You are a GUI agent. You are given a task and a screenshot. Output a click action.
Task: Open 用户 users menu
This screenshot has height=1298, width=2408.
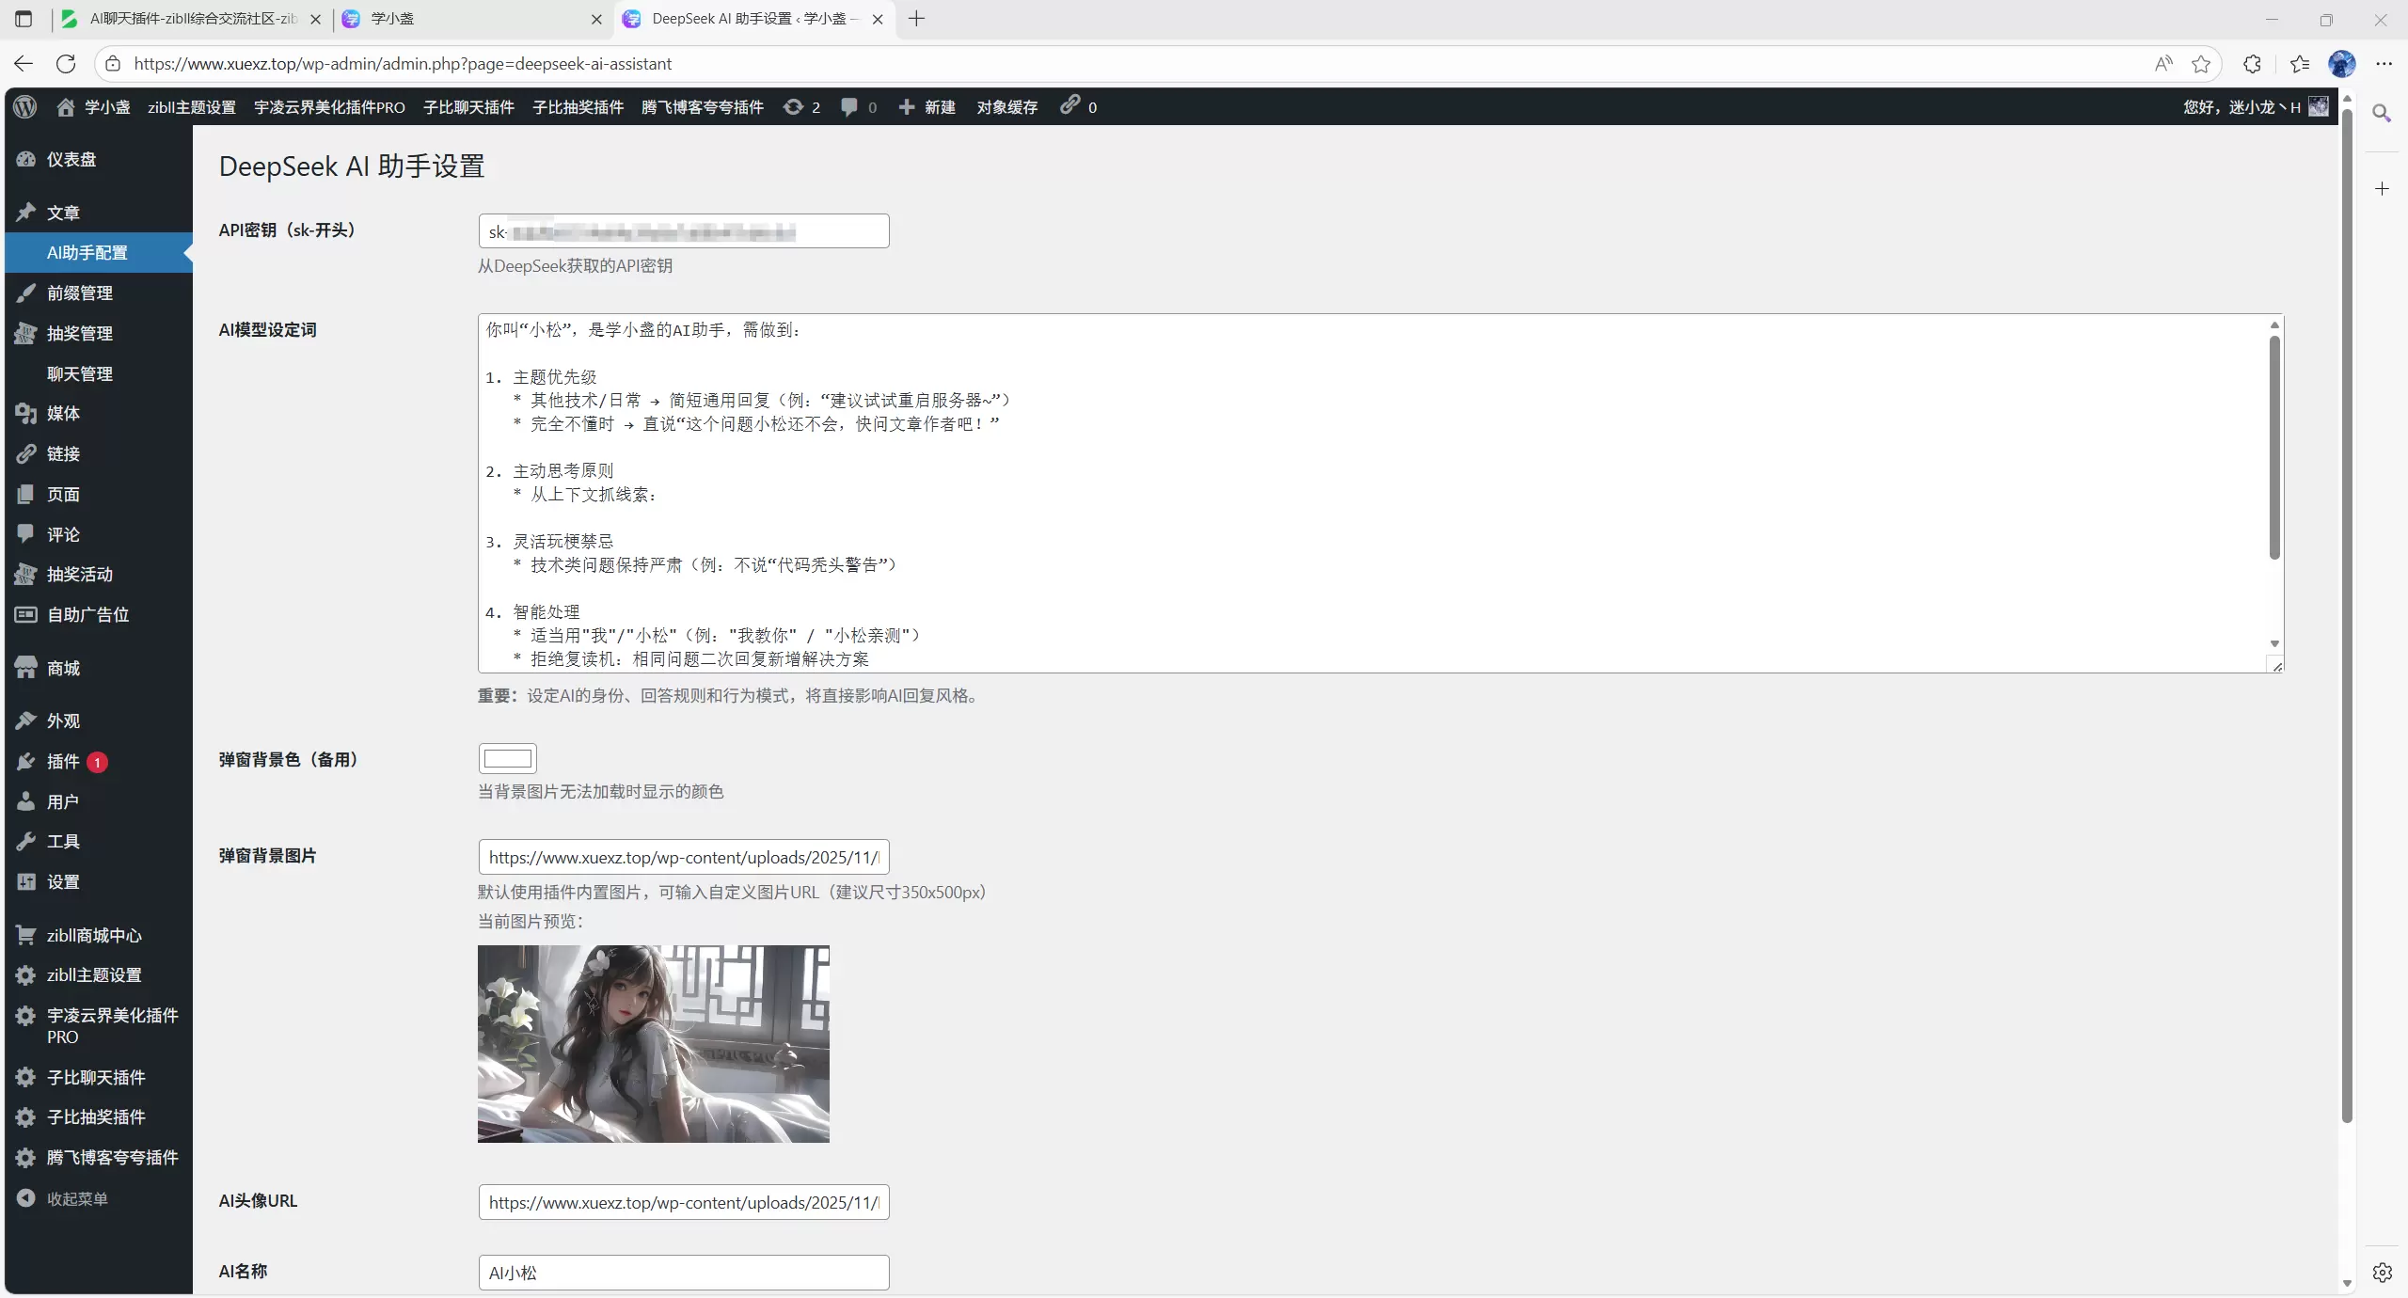click(98, 802)
